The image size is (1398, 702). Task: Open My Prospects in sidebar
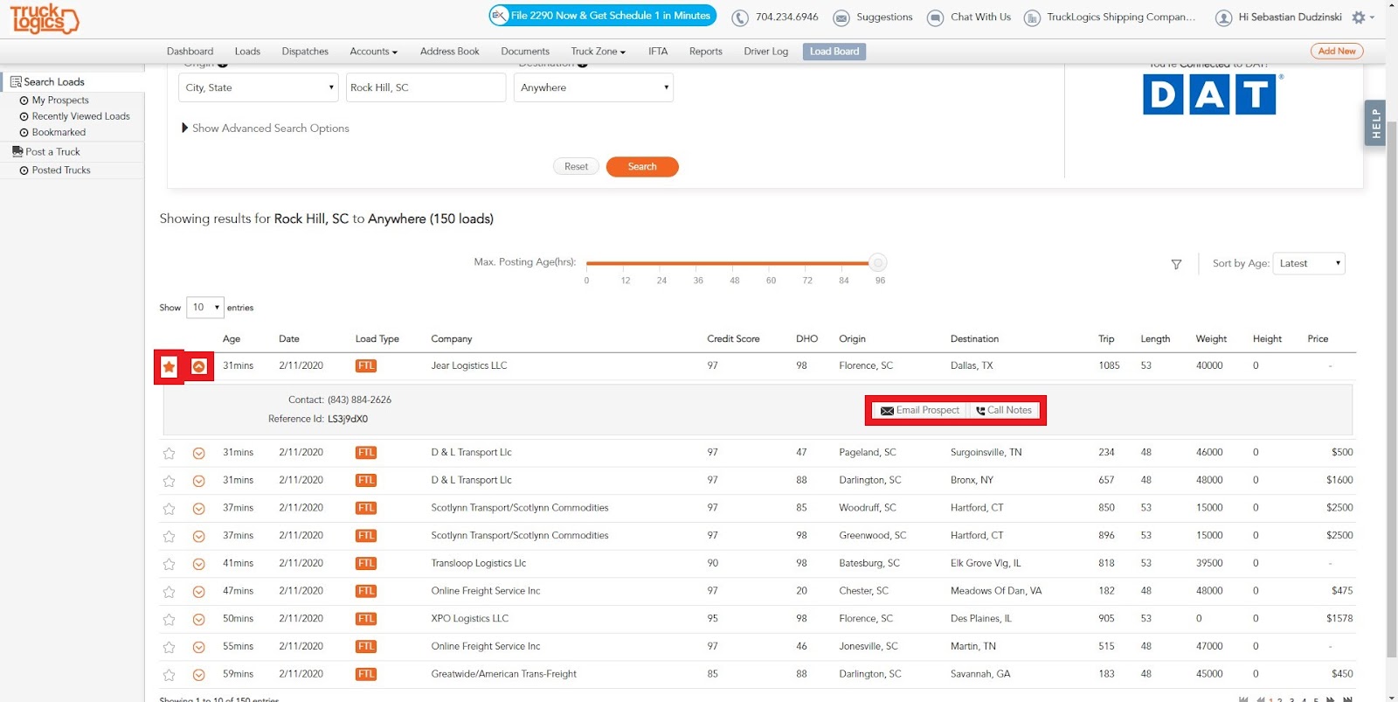[x=60, y=101]
